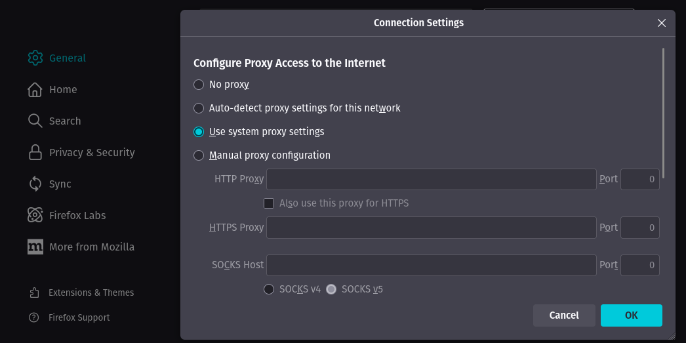
Task: Enable Also use this proxy for HTTPS
Action: (x=269, y=203)
